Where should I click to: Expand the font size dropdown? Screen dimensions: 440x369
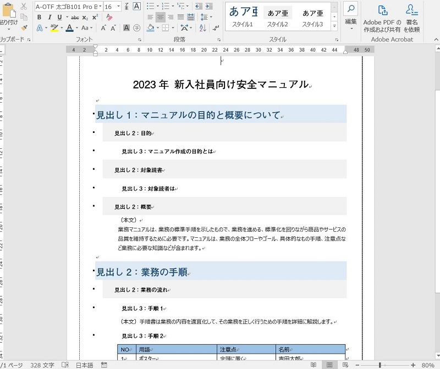118,7
